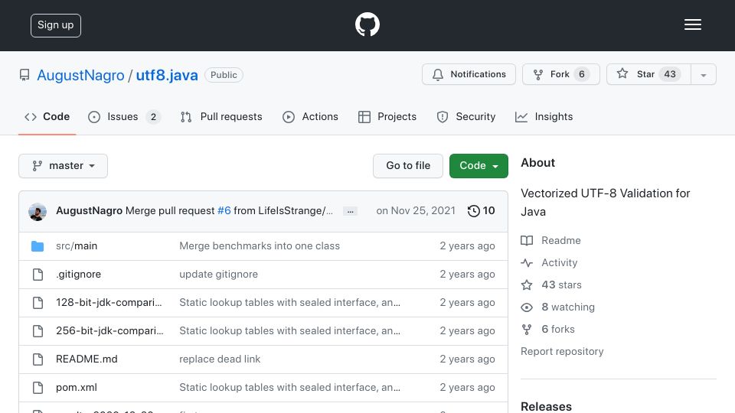
Task: Open the 43 stars link
Action: pyautogui.click(x=561, y=285)
